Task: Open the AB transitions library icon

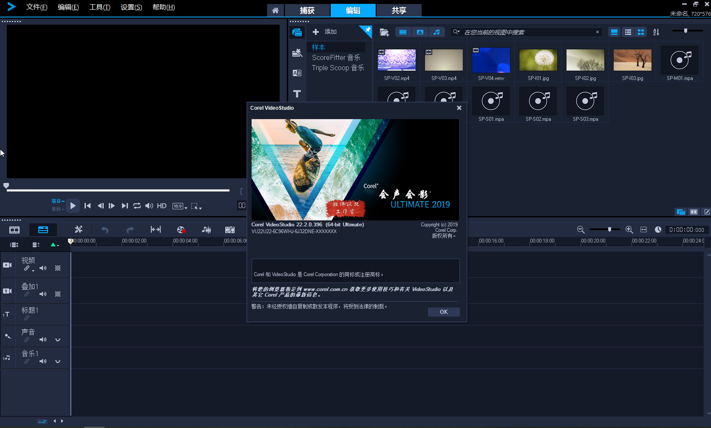Action: 297,73
